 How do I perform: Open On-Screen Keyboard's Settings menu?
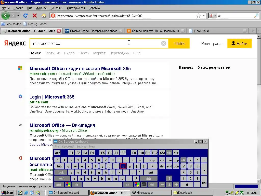[x=81, y=146]
